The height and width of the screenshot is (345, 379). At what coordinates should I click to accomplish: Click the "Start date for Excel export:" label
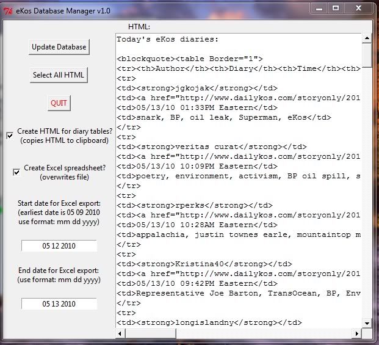[x=59, y=203]
